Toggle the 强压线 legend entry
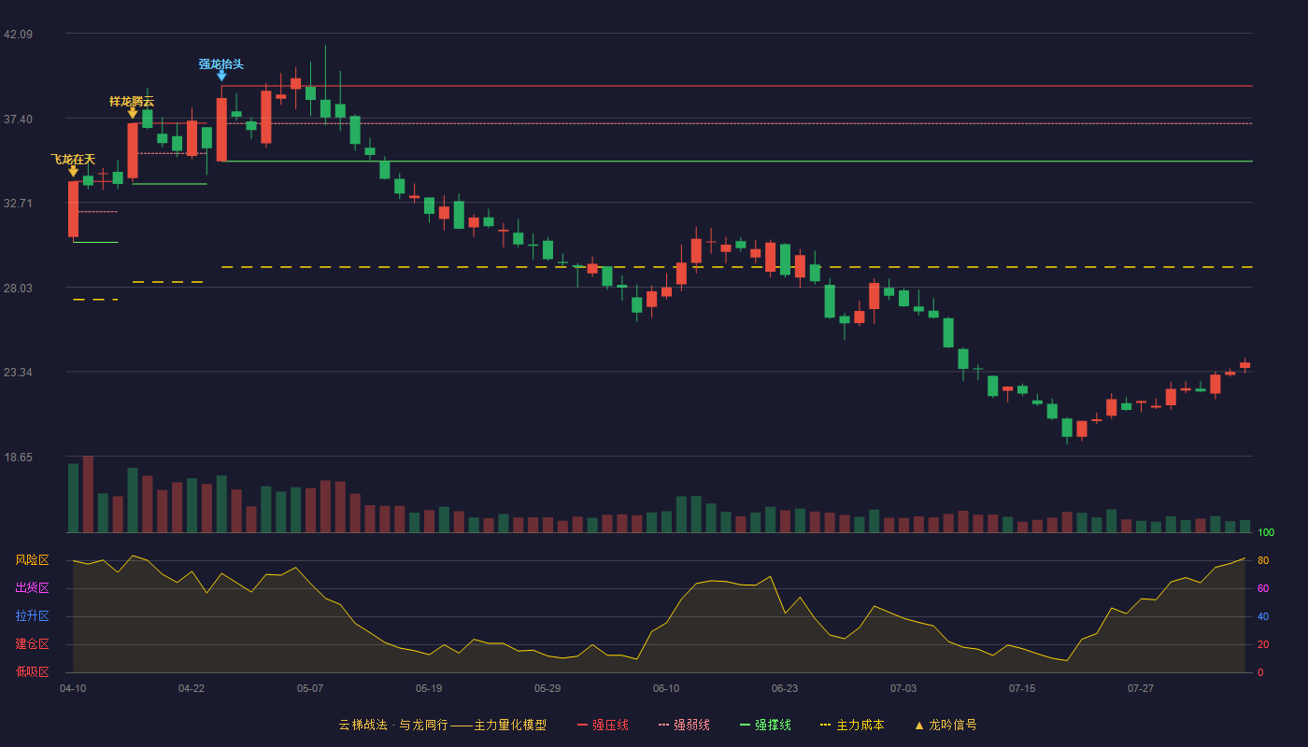Screen dimensions: 1308x747 click(x=603, y=725)
